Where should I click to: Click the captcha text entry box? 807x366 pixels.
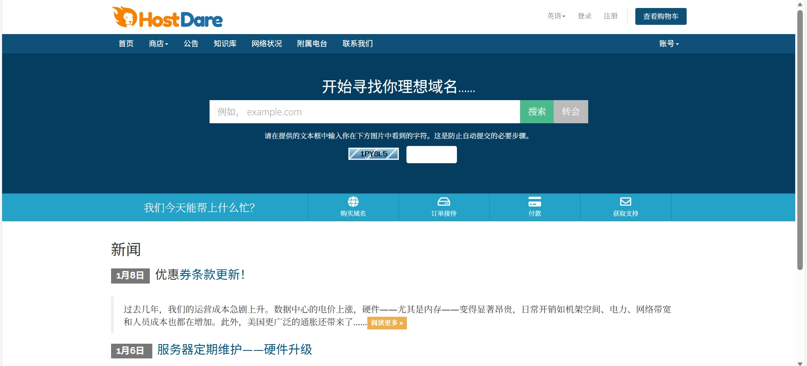(431, 155)
